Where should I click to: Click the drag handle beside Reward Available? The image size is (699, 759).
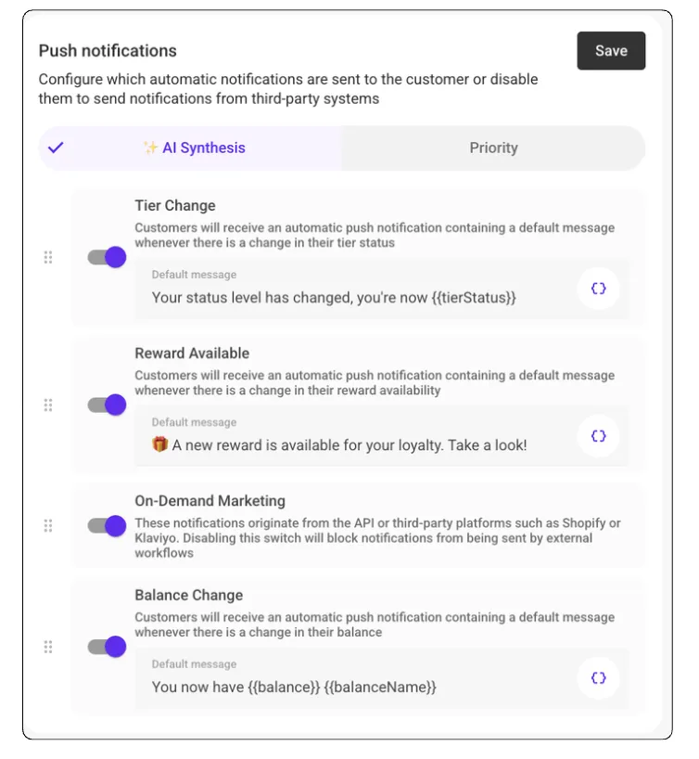pyautogui.click(x=48, y=405)
